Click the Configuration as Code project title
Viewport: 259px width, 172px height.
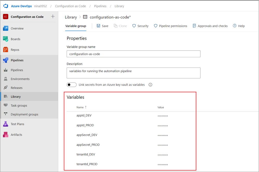(27, 17)
